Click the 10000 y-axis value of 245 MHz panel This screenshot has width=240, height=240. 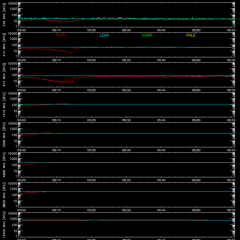tap(13, 3)
